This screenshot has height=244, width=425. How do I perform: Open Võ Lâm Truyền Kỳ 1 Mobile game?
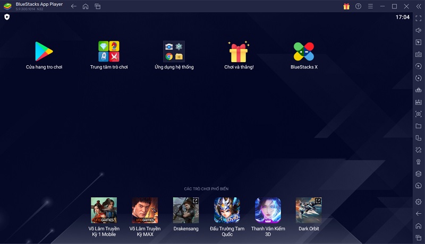(104, 210)
